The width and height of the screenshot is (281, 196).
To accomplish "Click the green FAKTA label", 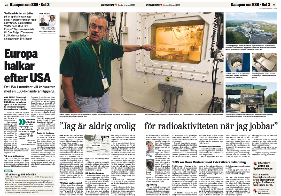I will [x=8, y=171].
